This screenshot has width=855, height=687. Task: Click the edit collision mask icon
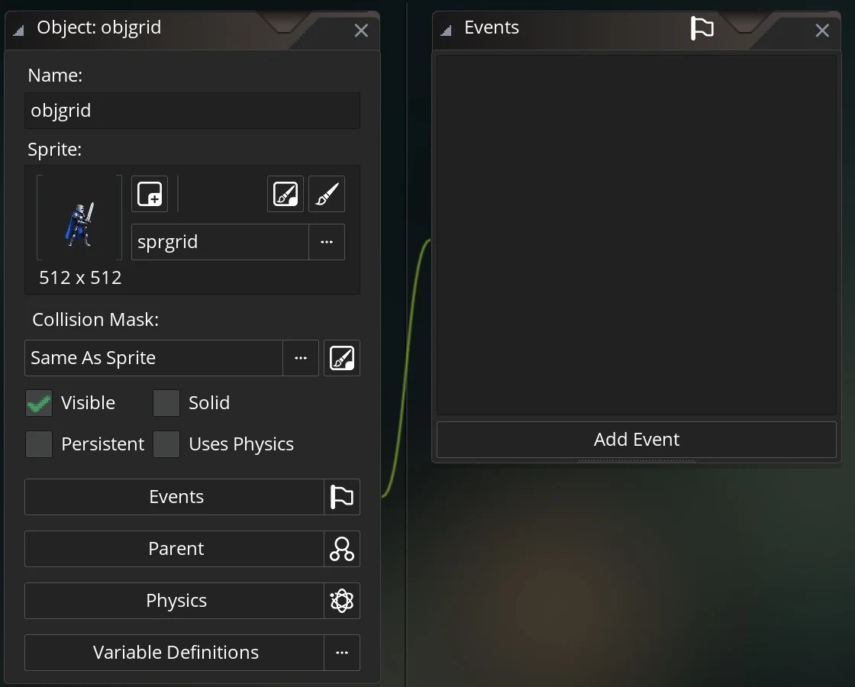(x=342, y=358)
